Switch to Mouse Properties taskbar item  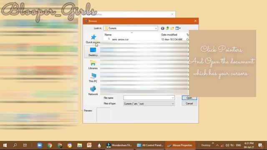(180, 145)
